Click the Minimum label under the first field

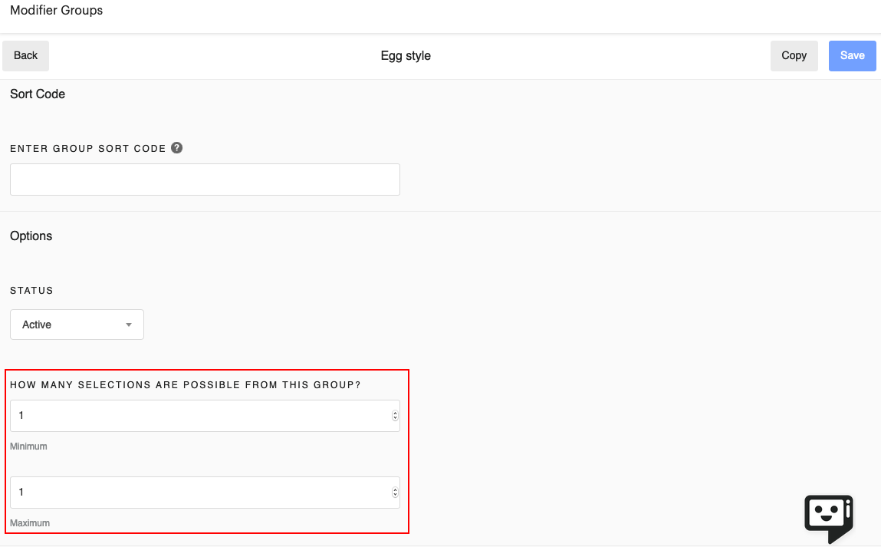point(28,446)
